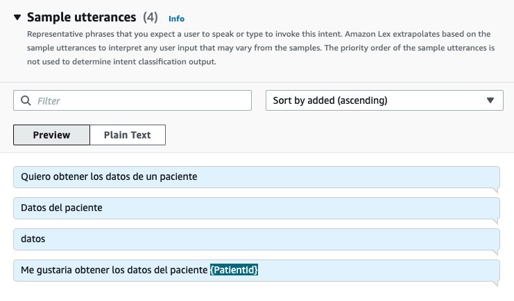Click bubble tail of the {PatientId} utterance
This screenshot has width=514, height=301.
point(495,282)
